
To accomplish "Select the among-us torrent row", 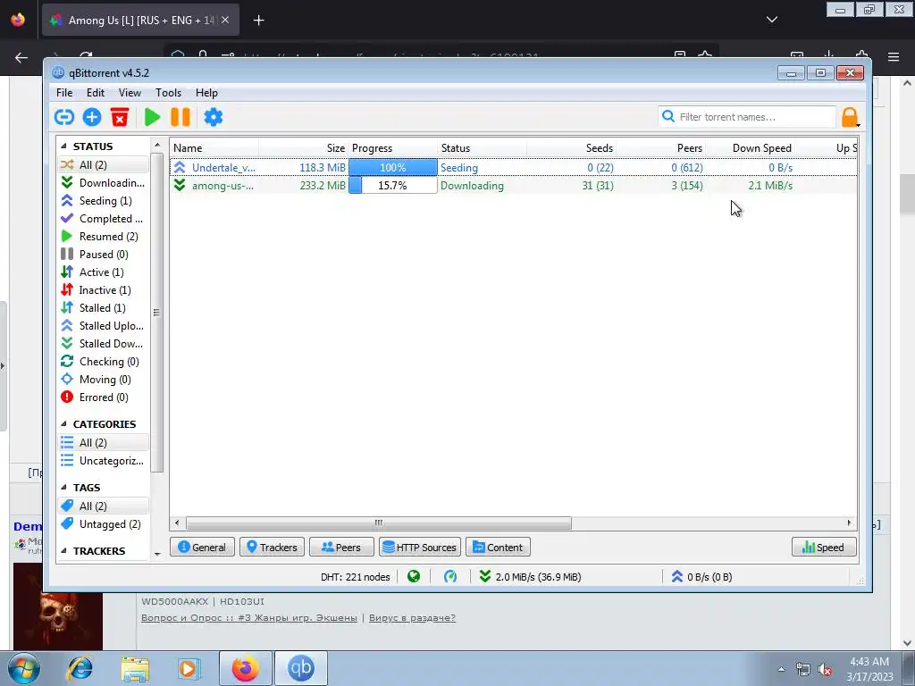I will coord(514,186).
